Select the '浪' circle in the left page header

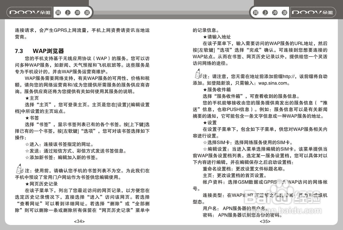point(87,13)
